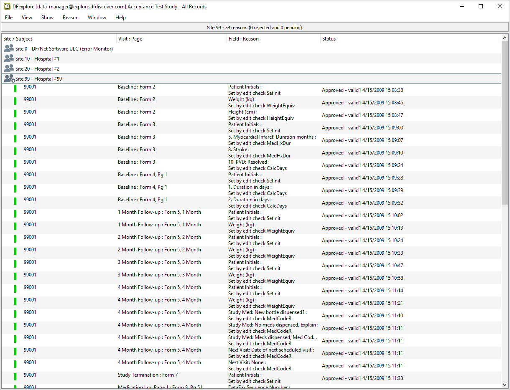510x390 pixels.
Task: Click the green indicator for the Study Termination Form 7 row
Action: [x=15, y=376]
